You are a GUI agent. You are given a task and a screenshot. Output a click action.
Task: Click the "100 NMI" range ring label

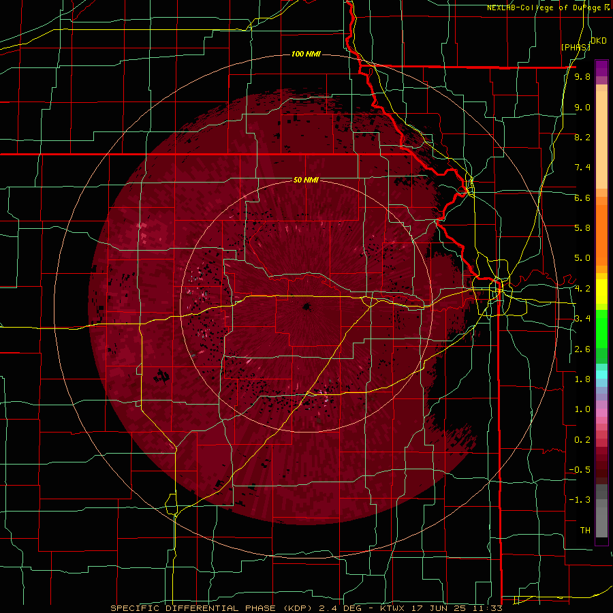[x=306, y=54]
